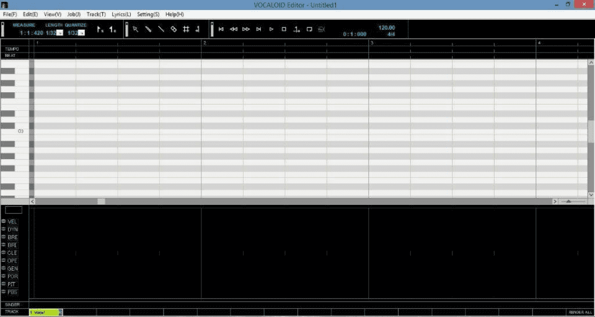
Task: Click the curve icon right of the grid icon
Action: [x=197, y=29]
